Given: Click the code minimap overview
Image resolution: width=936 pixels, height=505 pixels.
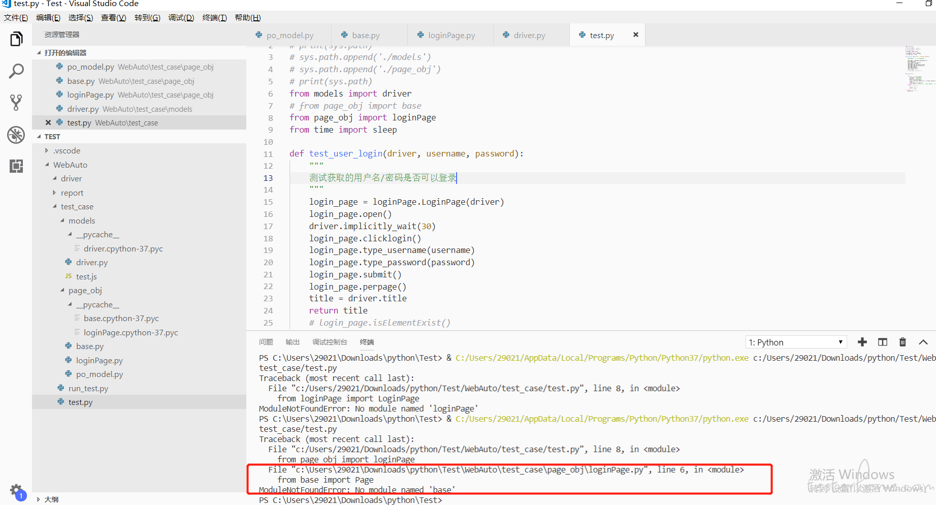Looking at the screenshot, I should tap(920, 69).
